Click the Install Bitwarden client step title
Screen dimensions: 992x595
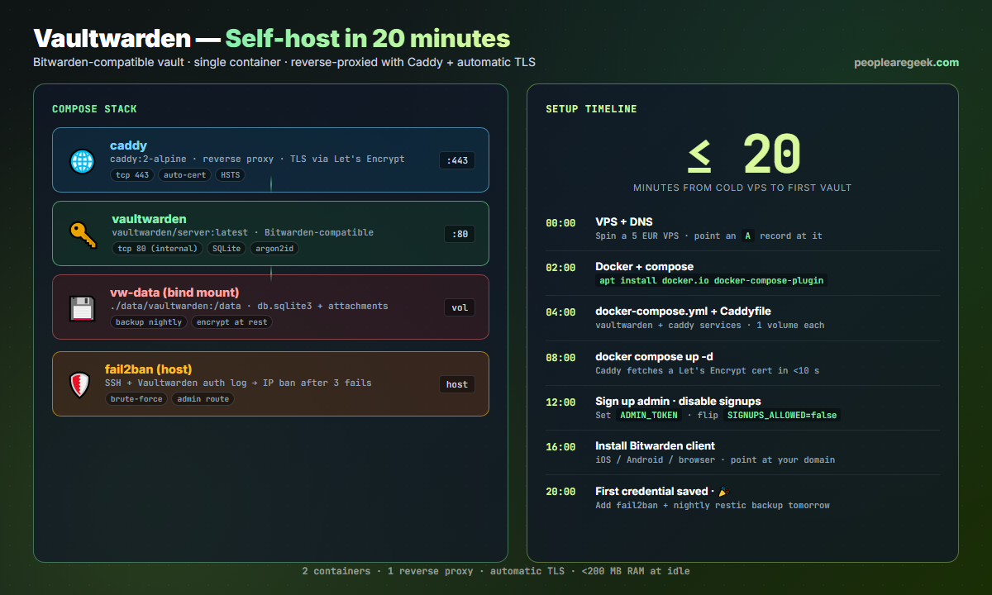[655, 446]
